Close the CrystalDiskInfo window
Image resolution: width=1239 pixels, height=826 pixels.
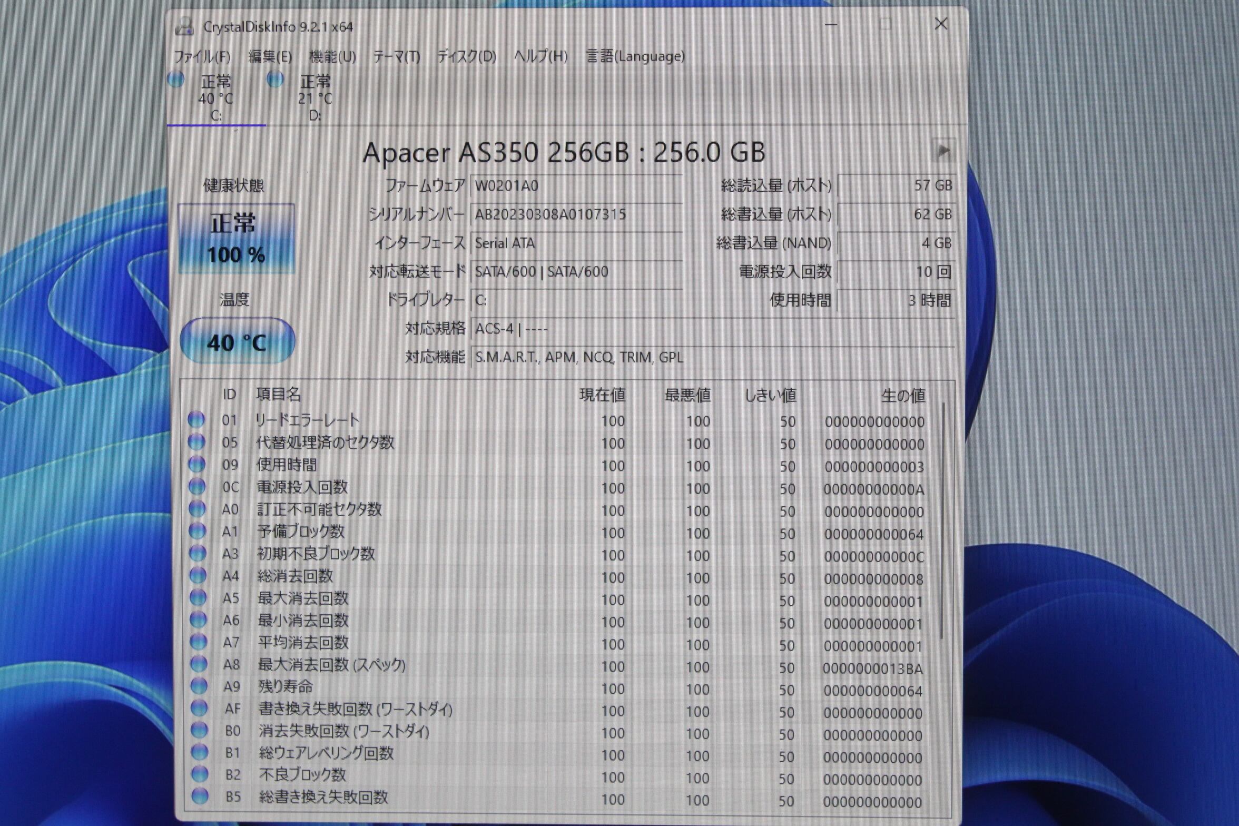(941, 24)
